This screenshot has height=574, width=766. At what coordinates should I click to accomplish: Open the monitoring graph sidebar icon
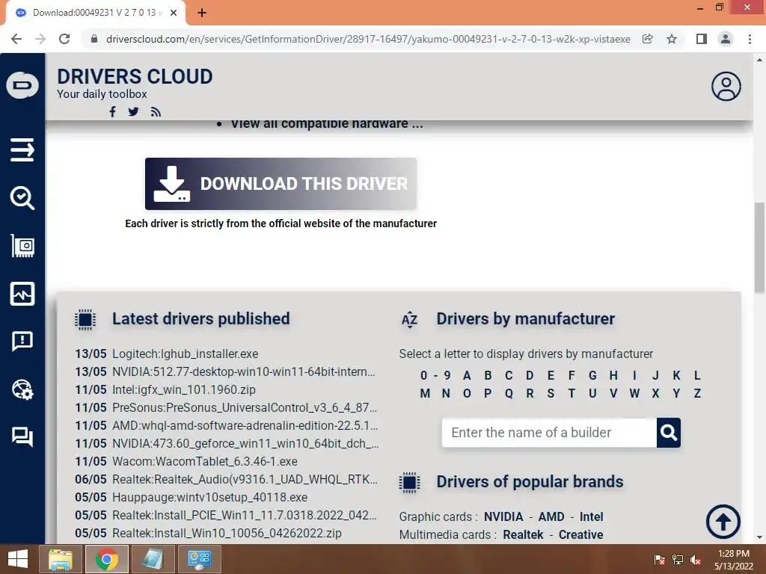pos(22,294)
